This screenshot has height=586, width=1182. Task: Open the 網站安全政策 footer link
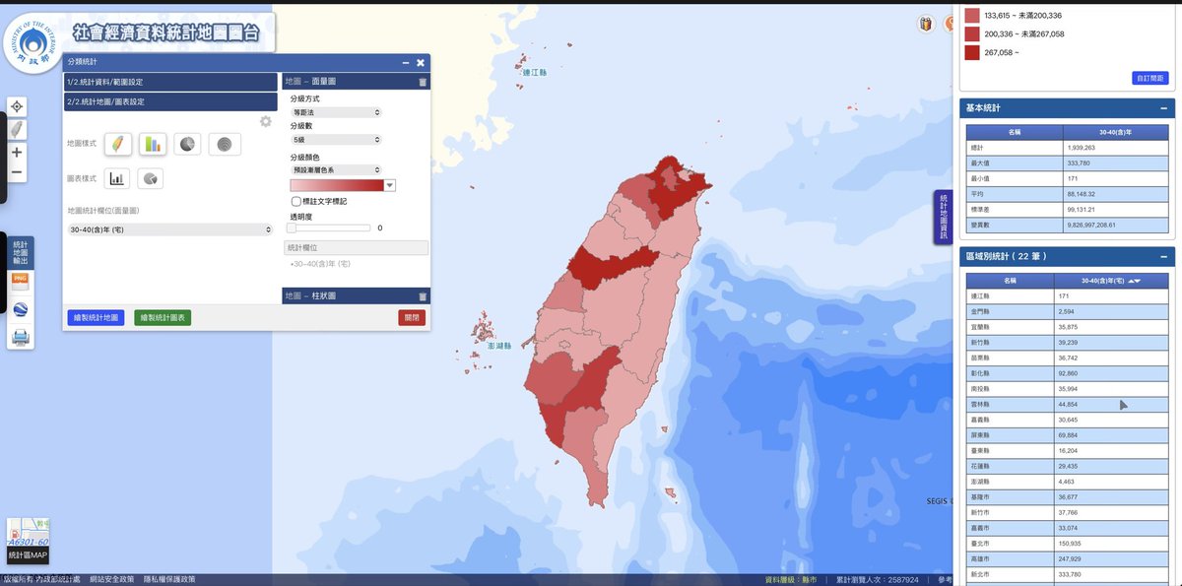[111, 579]
